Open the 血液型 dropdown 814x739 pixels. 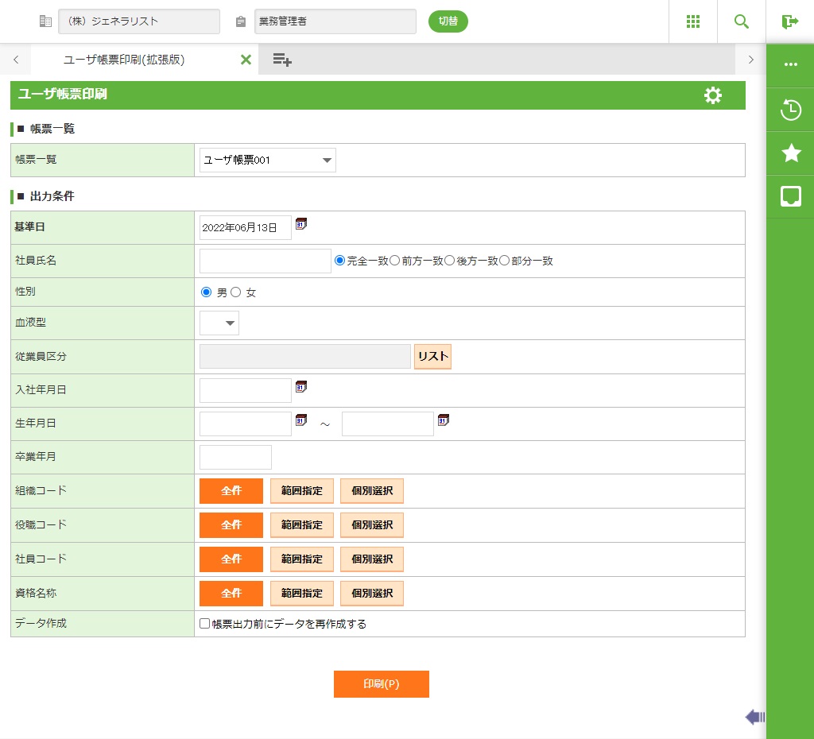(219, 323)
